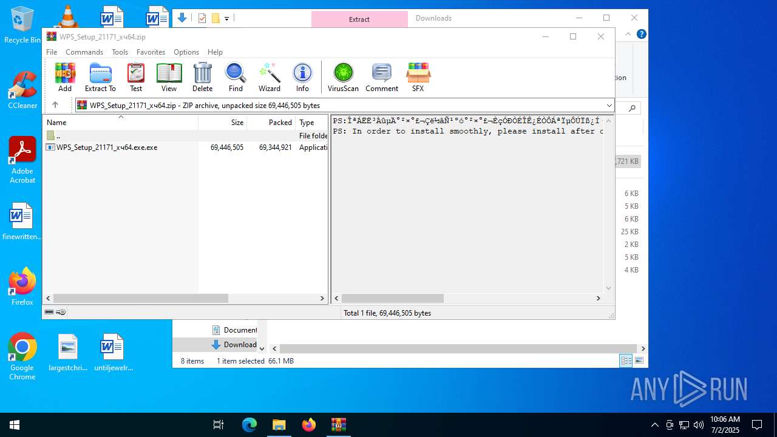
Task: Sort files by the Name column
Action: coord(121,122)
